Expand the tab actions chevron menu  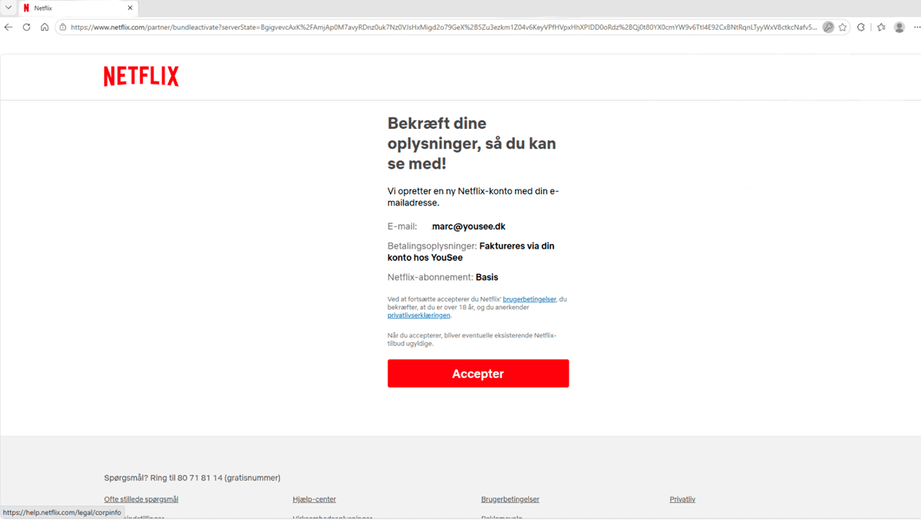coord(8,8)
